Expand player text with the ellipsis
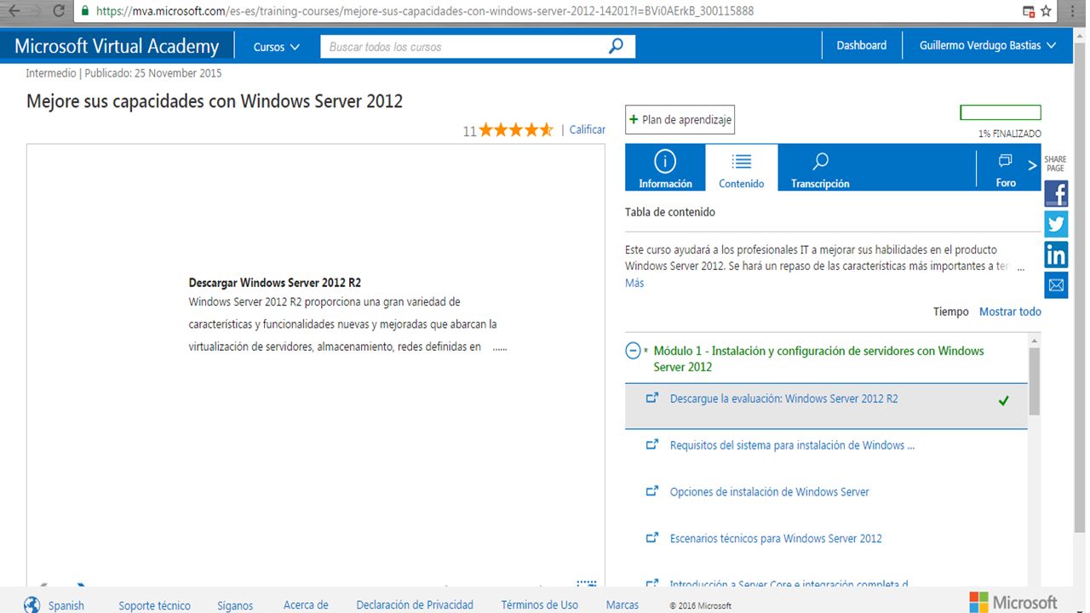Image resolution: width=1090 pixels, height=613 pixels. [x=500, y=348]
